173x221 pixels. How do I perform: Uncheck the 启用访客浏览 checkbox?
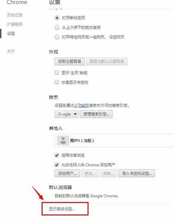[57, 155]
